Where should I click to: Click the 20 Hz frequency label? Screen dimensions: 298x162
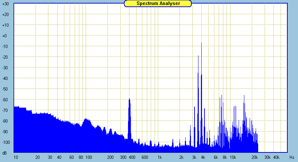pos(37,157)
